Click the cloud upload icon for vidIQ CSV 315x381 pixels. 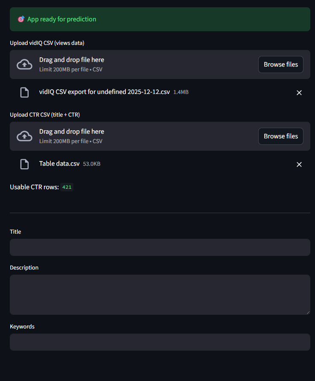click(24, 64)
